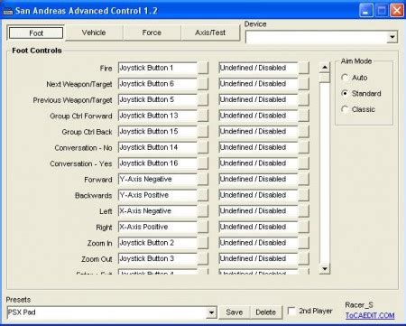Click assign button beside Conversation - No secondary binding
Viewport: 406px width, 326px height.
click(x=304, y=147)
